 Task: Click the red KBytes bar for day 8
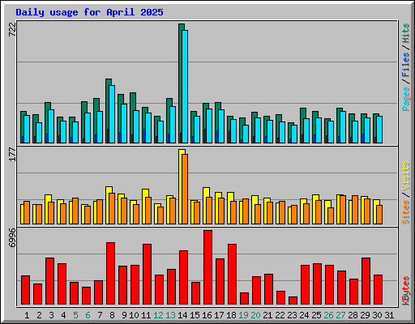(x=110, y=274)
